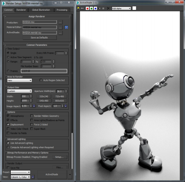Toggle the alpha channel display icon
The image size is (185, 182).
coord(99,8)
